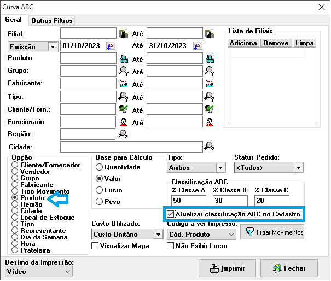Viewport: 331px width, 281px height.
Task: Click the first Funcionario person lookup icon
Action: click(124, 122)
